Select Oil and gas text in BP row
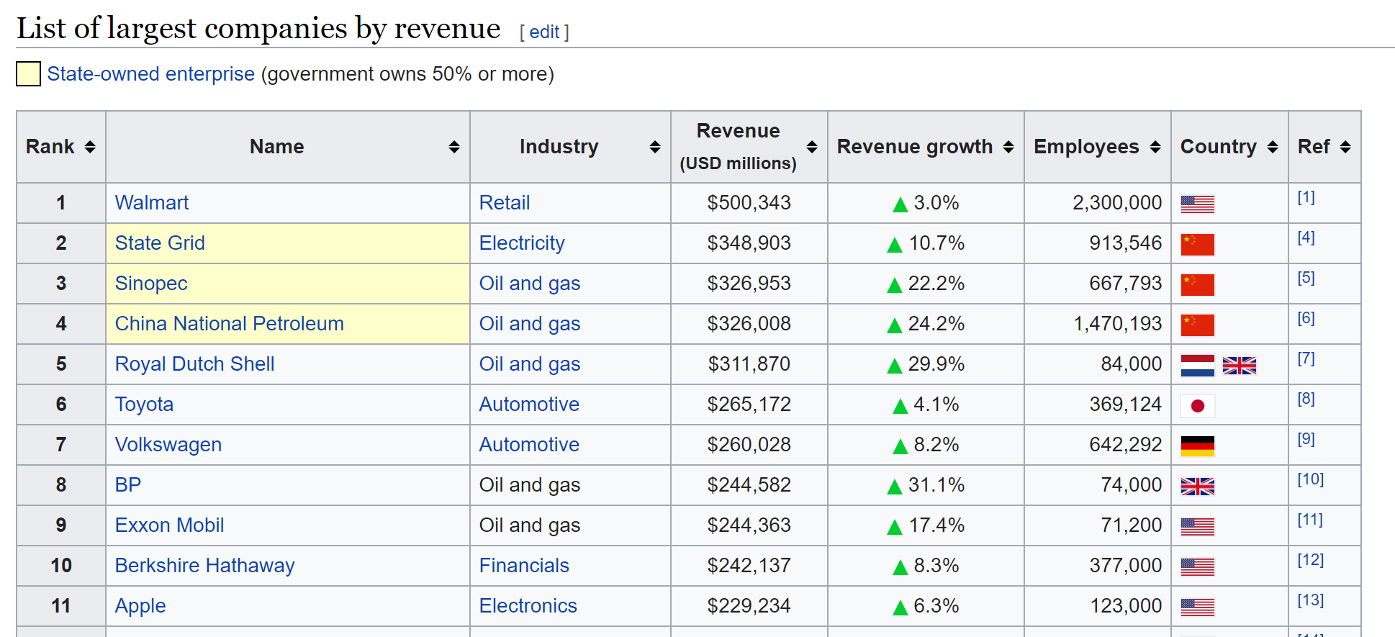 (530, 485)
